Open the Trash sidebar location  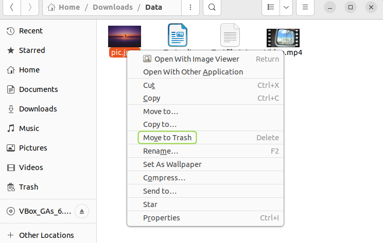tap(28, 187)
